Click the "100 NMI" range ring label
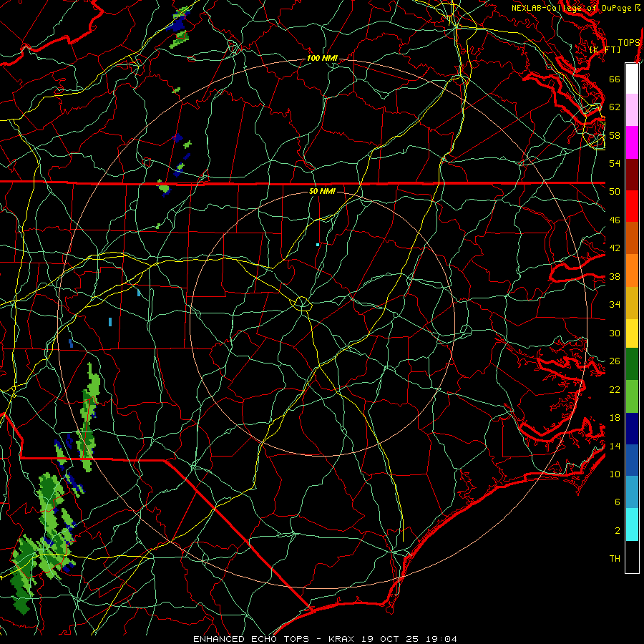This screenshot has width=644, height=644. [322, 59]
